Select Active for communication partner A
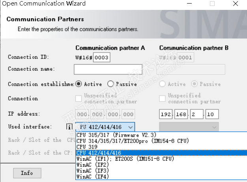The image size is (247, 182). [79, 84]
